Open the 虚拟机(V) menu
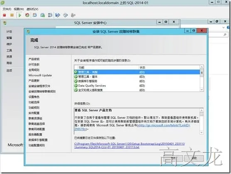The width and height of the screenshot is (231, 174). 32,9
